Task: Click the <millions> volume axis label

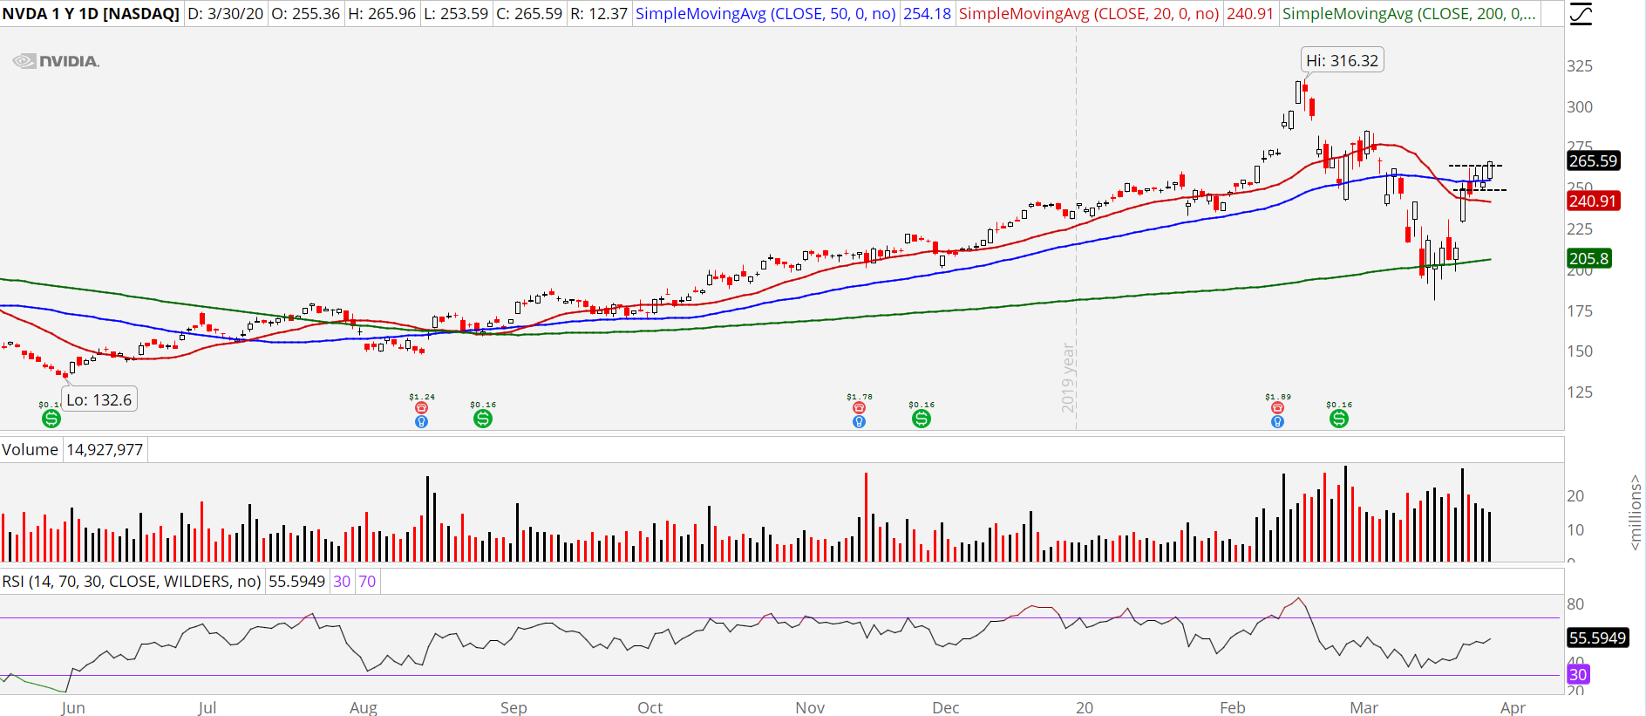Action: click(1636, 512)
